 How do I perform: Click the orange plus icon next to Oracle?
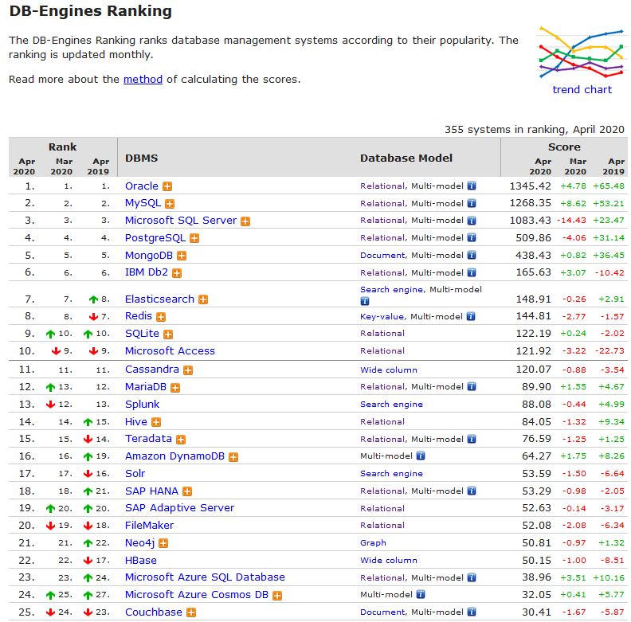pos(167,186)
